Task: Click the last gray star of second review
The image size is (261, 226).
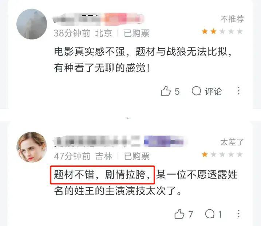Action: click(240, 155)
